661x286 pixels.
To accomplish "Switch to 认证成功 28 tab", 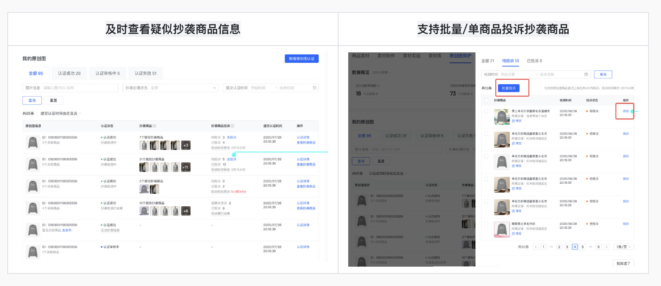I will pos(69,73).
